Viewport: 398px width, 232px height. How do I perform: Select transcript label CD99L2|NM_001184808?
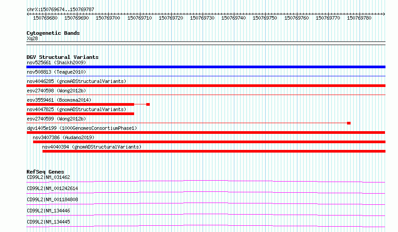pyautogui.click(x=52, y=199)
